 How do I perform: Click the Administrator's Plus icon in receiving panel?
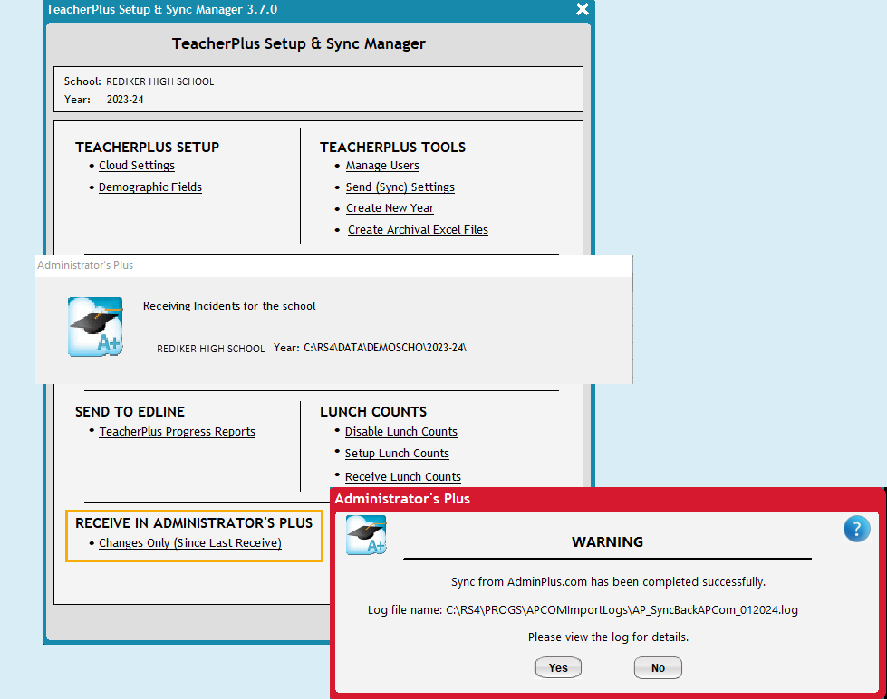[95, 326]
